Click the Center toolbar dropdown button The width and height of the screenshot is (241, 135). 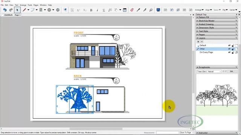tap(233, 10)
